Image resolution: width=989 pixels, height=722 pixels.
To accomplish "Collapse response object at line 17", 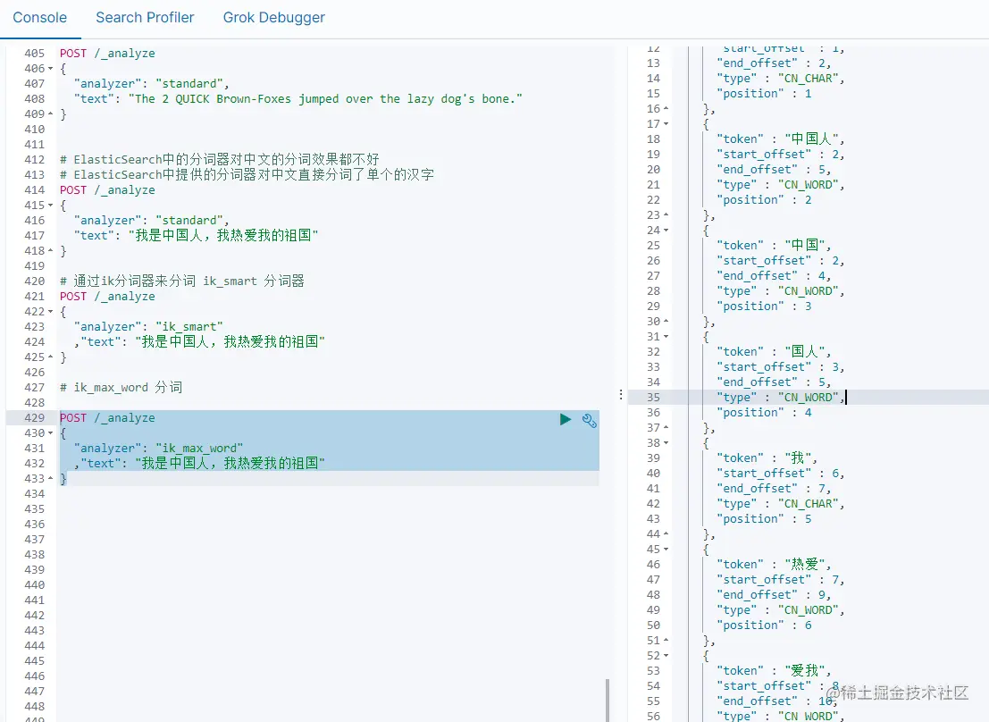I will point(666,123).
